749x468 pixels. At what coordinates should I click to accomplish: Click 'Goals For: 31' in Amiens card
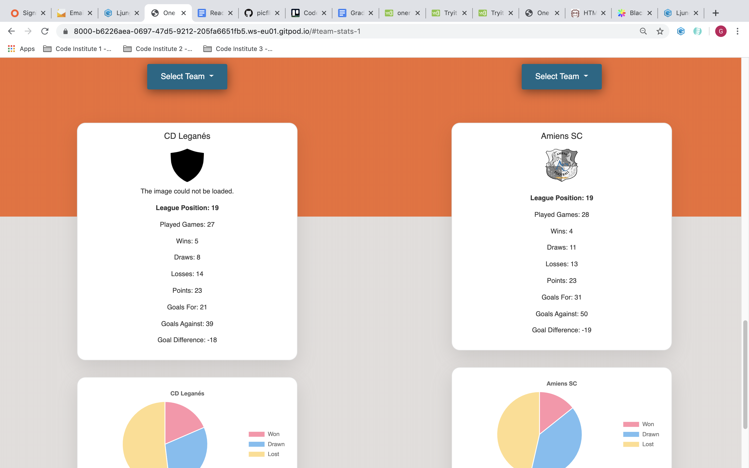(561, 297)
